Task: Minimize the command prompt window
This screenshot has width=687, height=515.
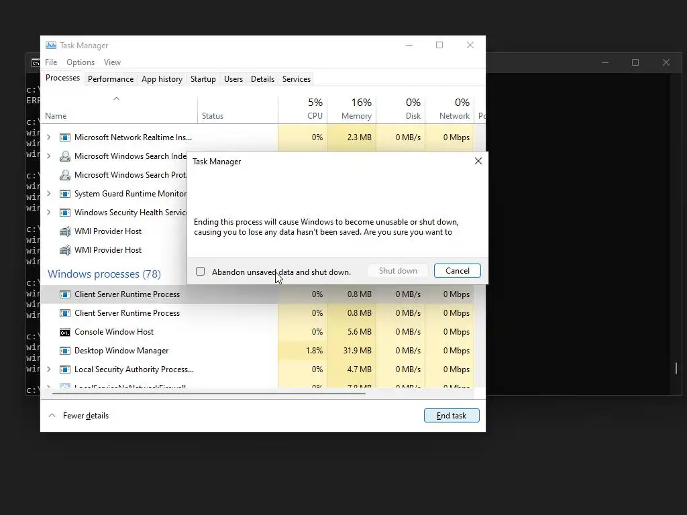Action: coord(605,62)
